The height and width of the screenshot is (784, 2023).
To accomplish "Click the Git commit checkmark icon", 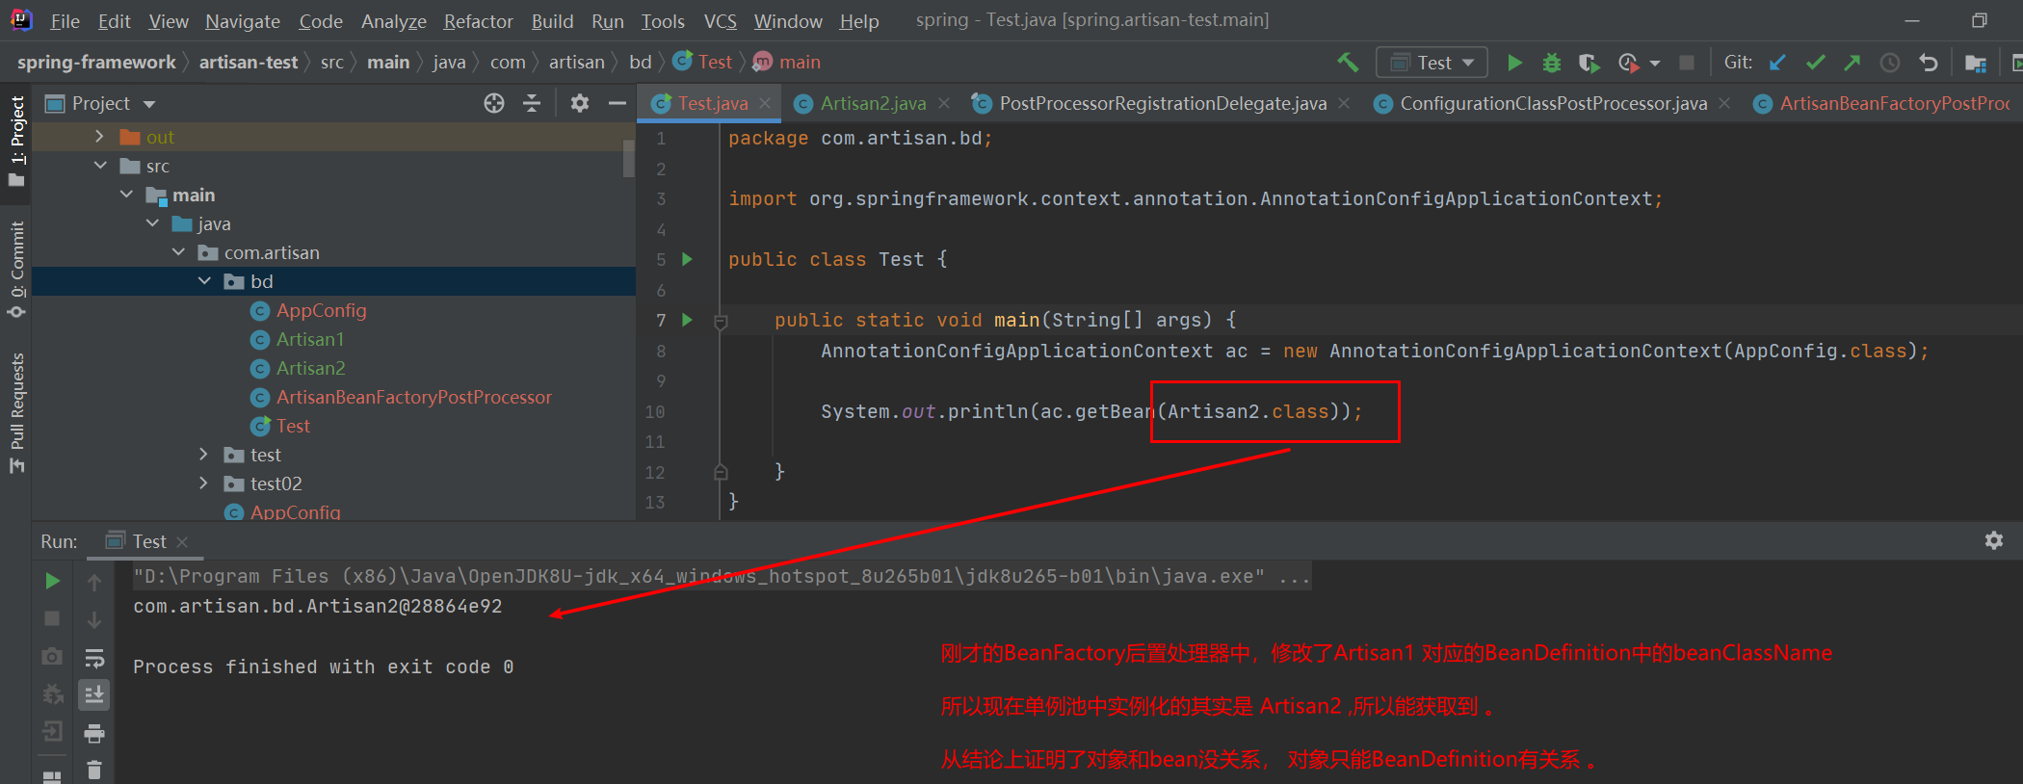I will [x=1815, y=63].
